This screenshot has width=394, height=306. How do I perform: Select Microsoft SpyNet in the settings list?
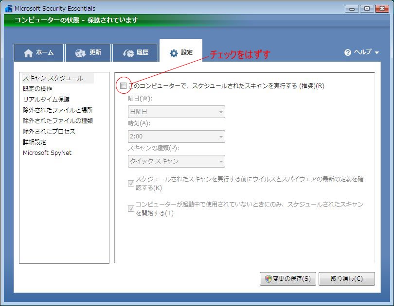[47, 153]
